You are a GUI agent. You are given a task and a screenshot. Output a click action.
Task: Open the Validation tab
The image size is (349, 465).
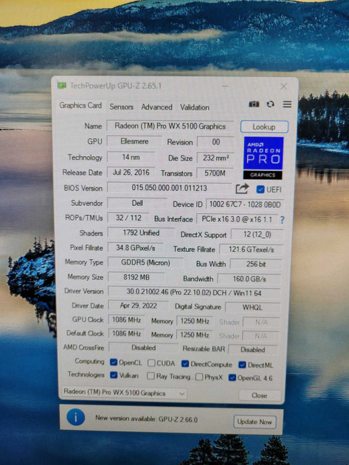195,108
